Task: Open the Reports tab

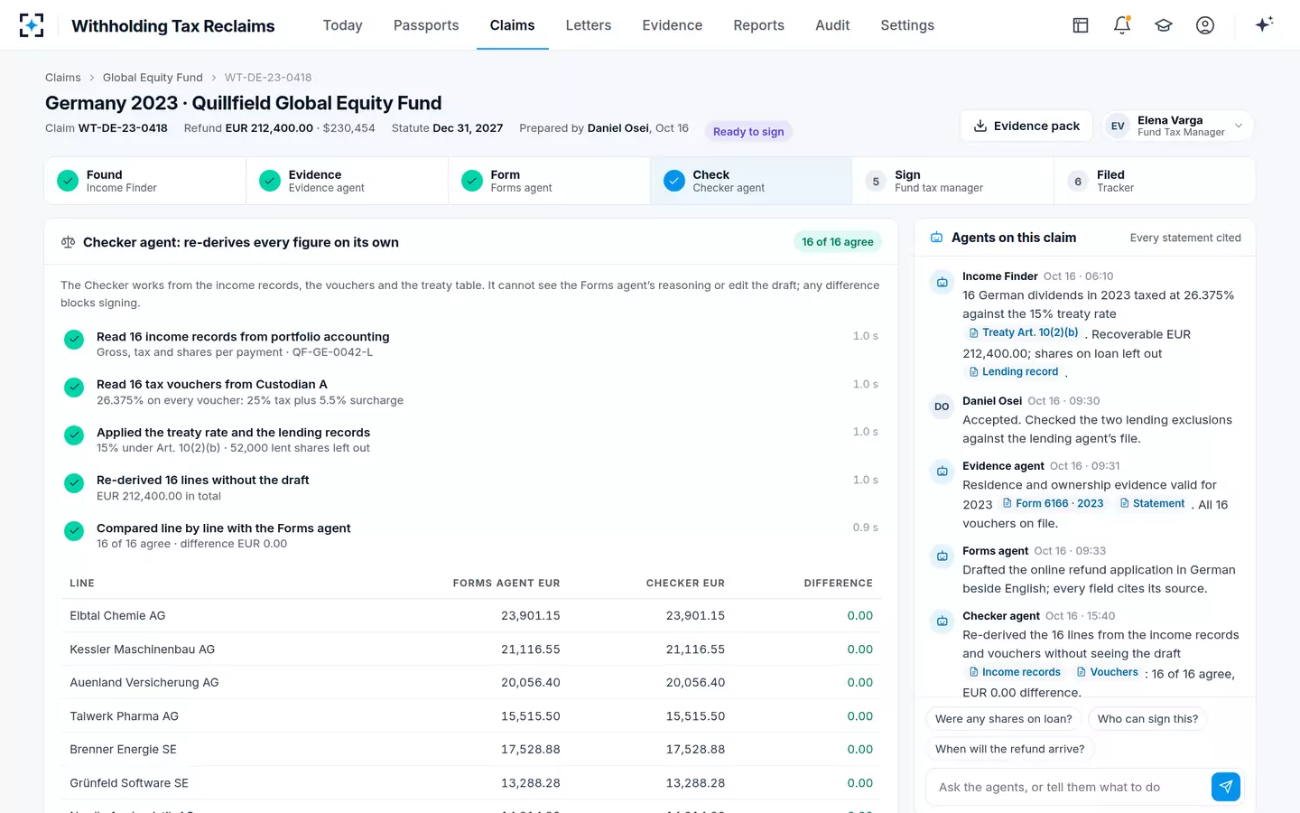Action: click(x=758, y=25)
